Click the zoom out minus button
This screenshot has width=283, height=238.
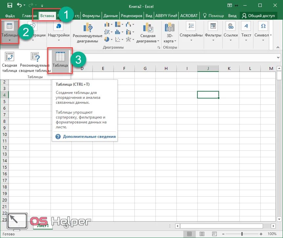[x=223, y=234]
